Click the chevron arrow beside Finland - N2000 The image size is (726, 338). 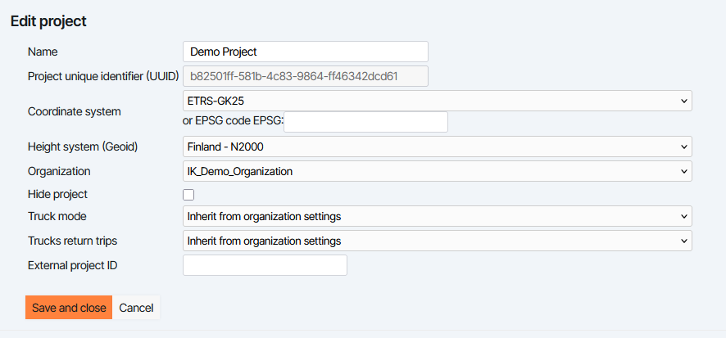(x=684, y=146)
